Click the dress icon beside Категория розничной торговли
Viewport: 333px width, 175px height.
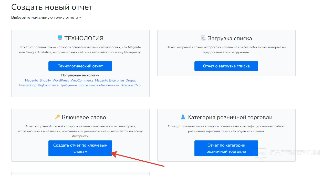(183, 117)
